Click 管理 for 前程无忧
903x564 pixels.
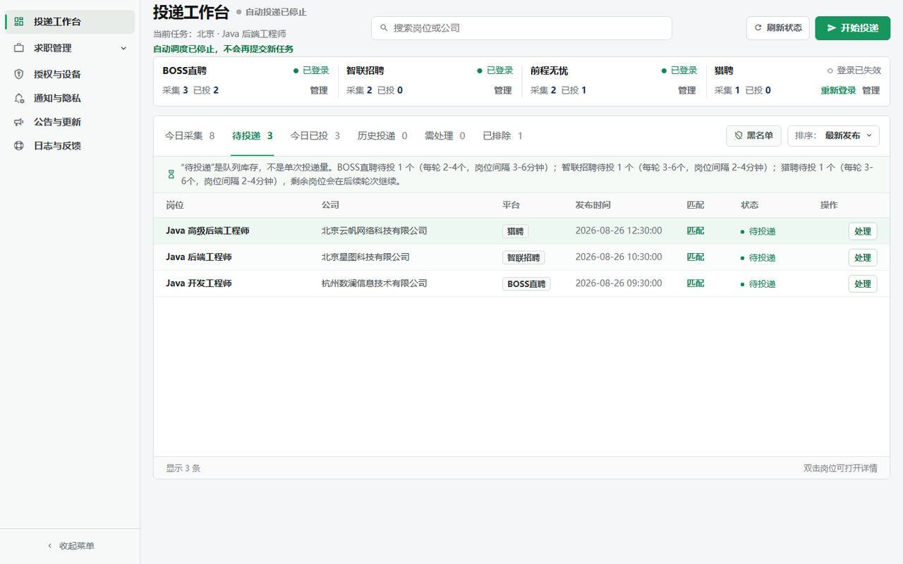pos(687,90)
